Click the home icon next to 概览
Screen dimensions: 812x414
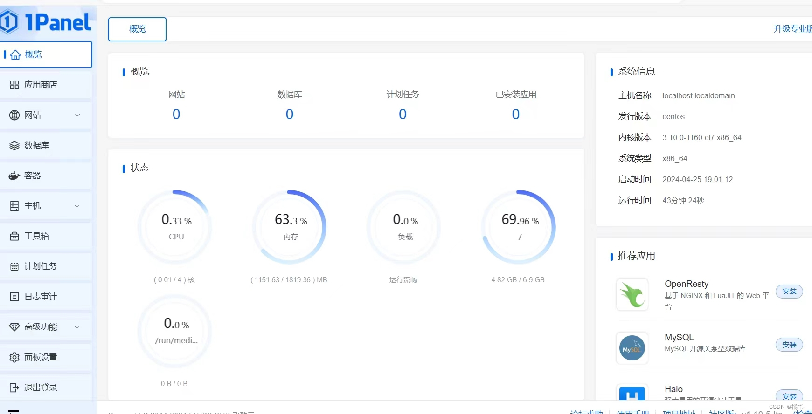tap(15, 54)
